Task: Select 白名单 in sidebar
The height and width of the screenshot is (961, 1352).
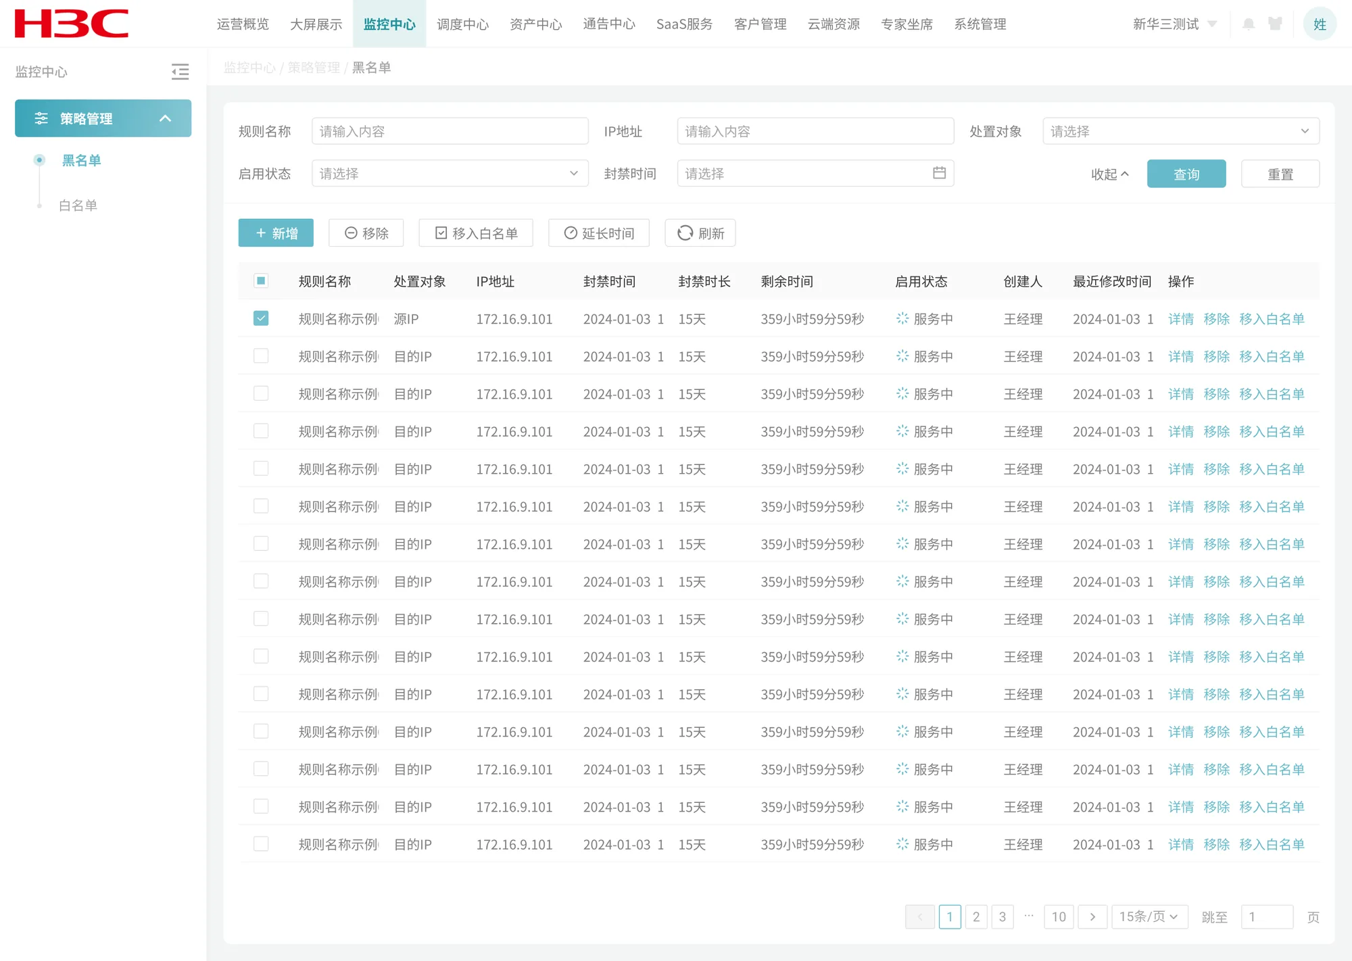Action: [78, 205]
